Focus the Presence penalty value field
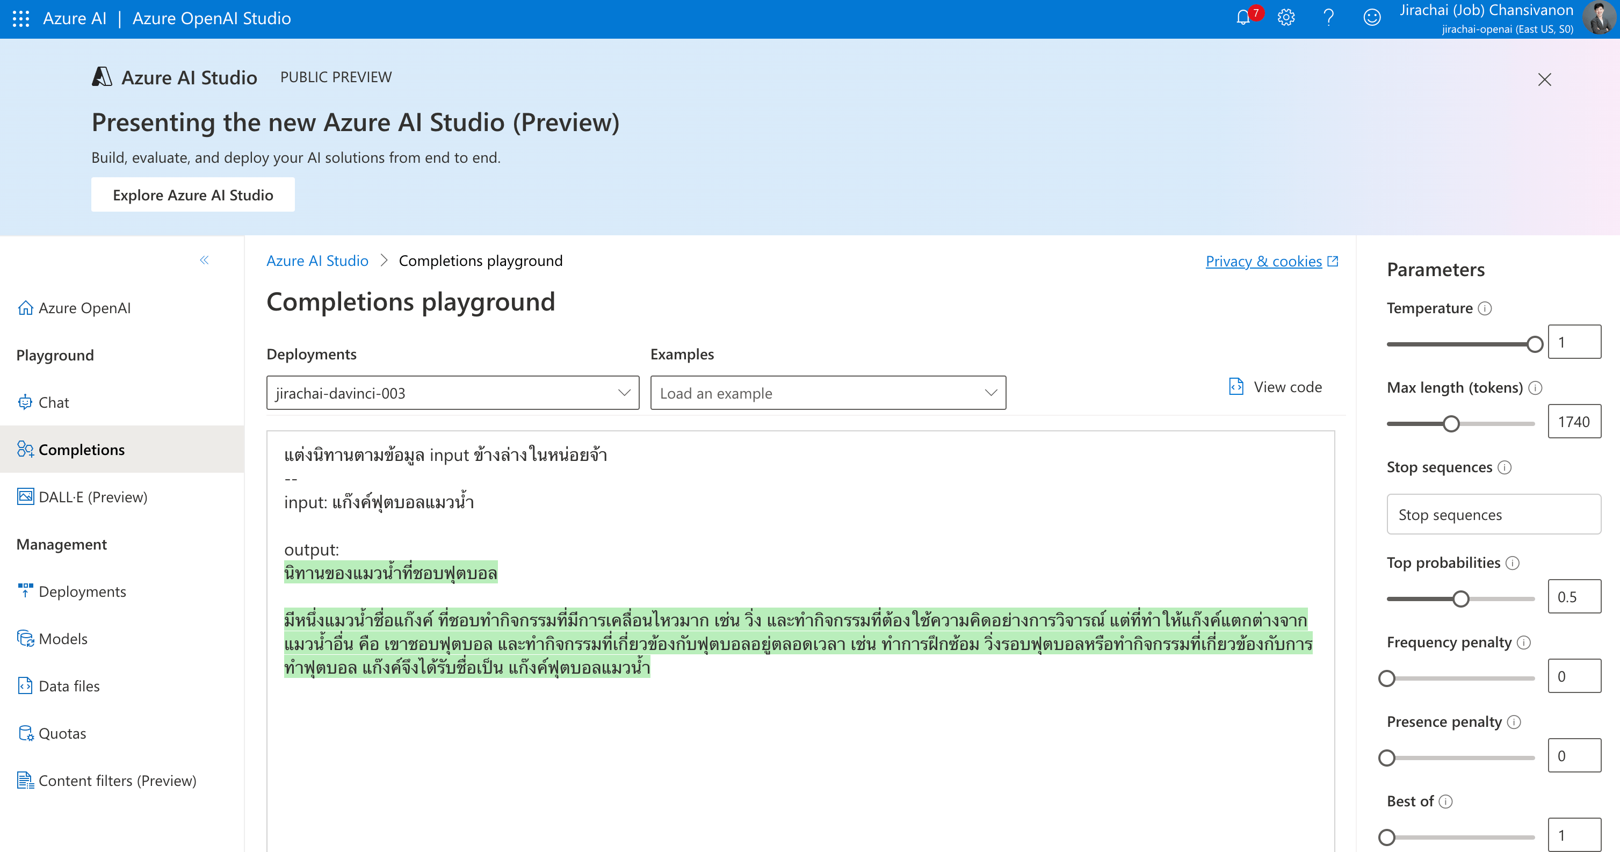Screen dimensions: 1620x852 click(1574, 755)
